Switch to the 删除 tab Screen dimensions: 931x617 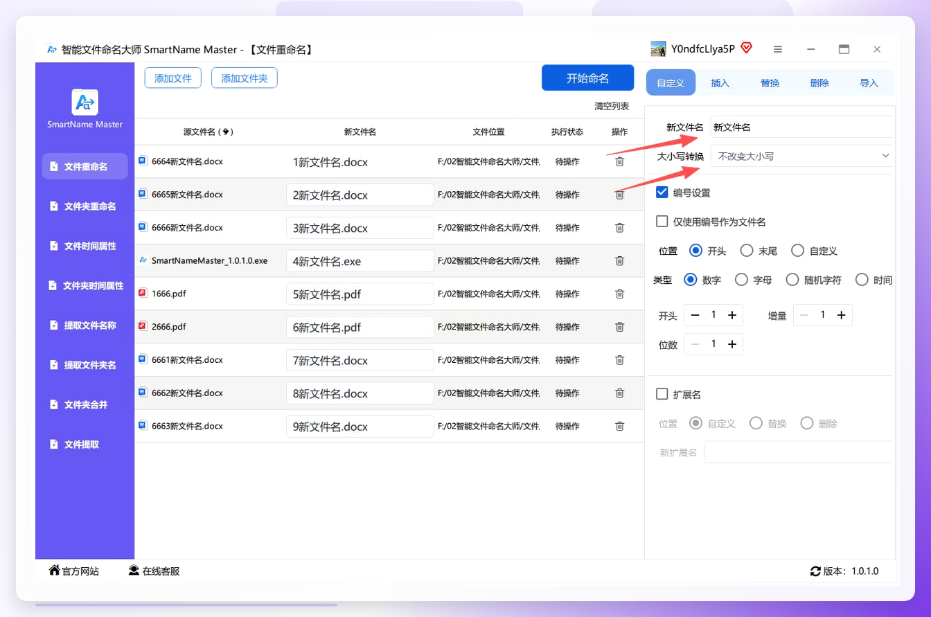819,82
